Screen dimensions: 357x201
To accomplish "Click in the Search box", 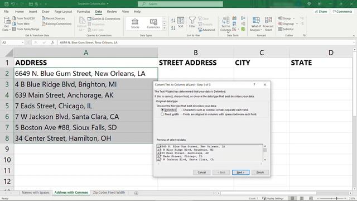I will click(x=180, y=4).
